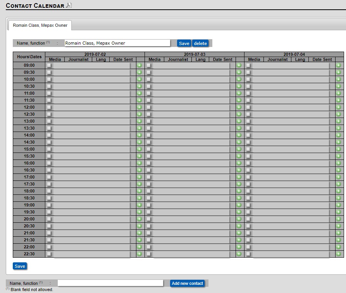This screenshot has height=293, width=346.
Task: Check the Media checkbox for 19:00 on 2019-07-04
Action: point(249,205)
